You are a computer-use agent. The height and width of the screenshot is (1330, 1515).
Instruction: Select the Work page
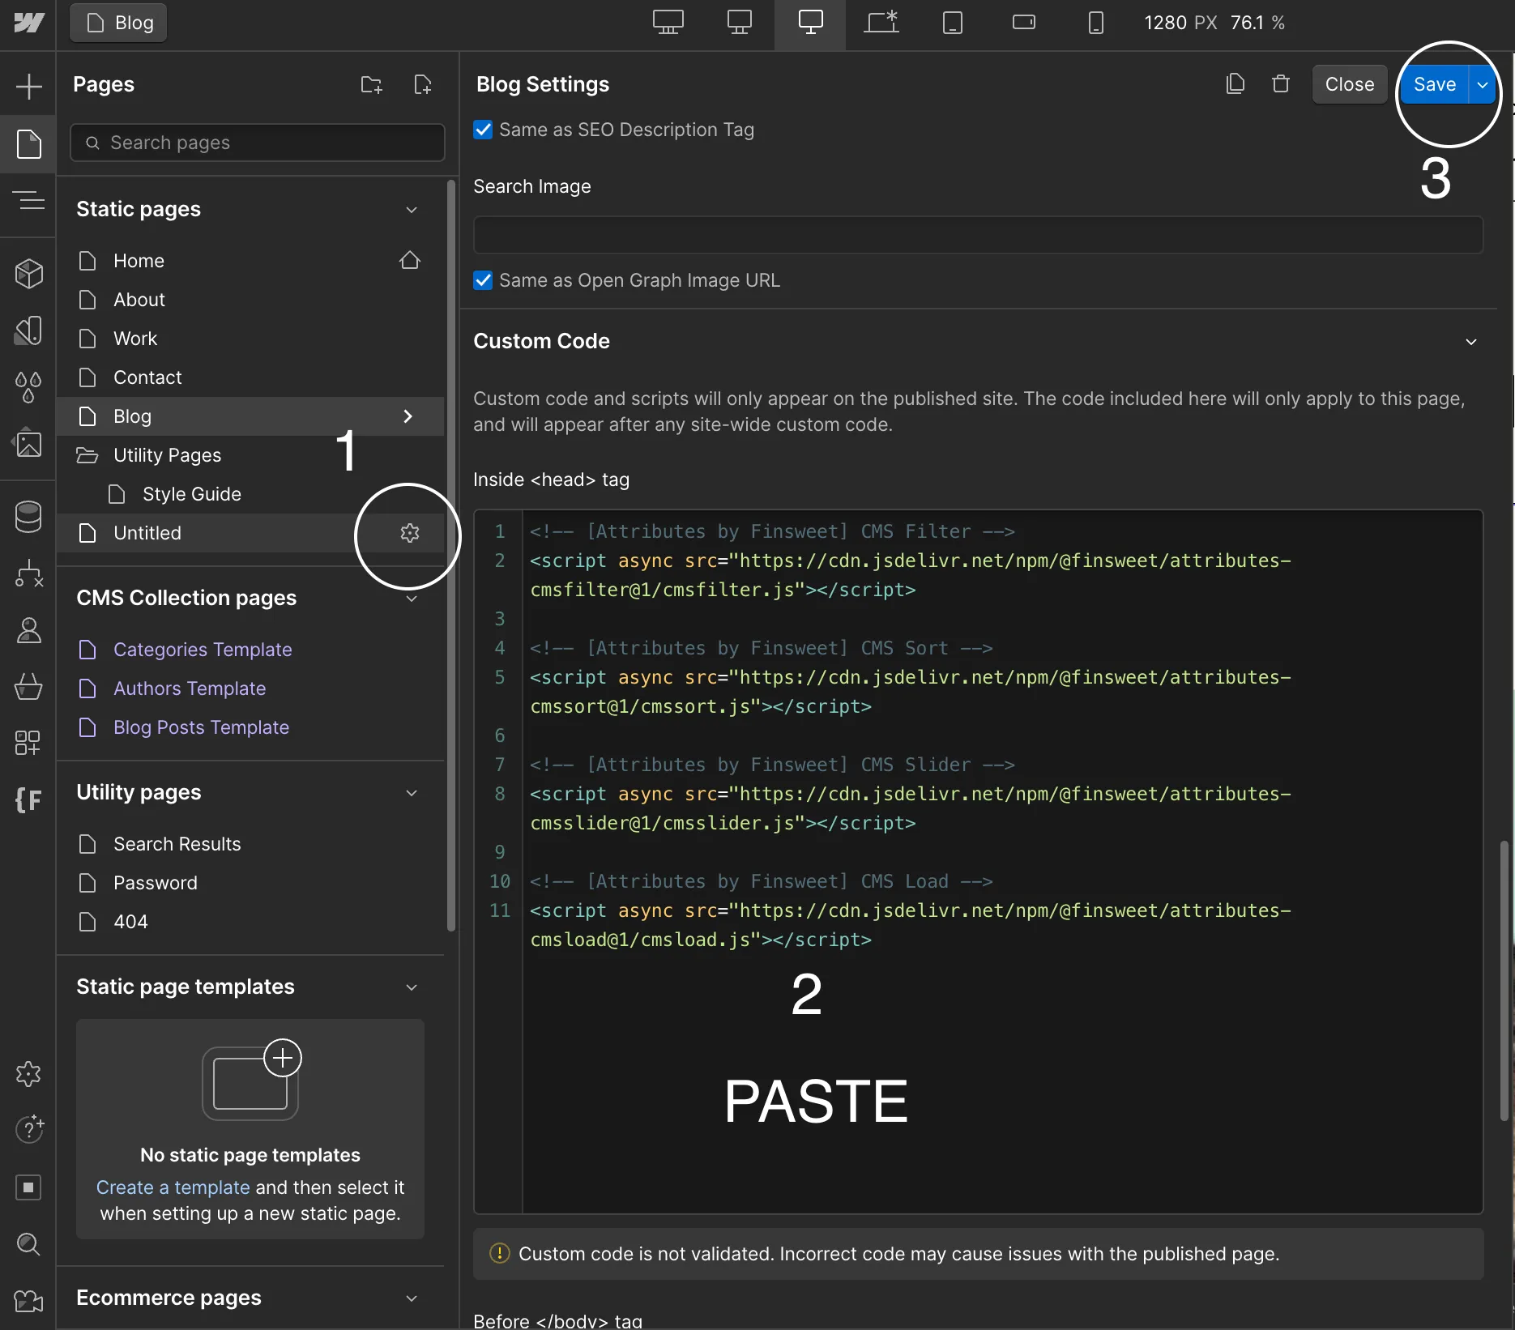pos(250,339)
